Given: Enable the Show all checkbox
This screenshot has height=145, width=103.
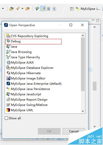Looking at the screenshot, I should coord(6,118).
